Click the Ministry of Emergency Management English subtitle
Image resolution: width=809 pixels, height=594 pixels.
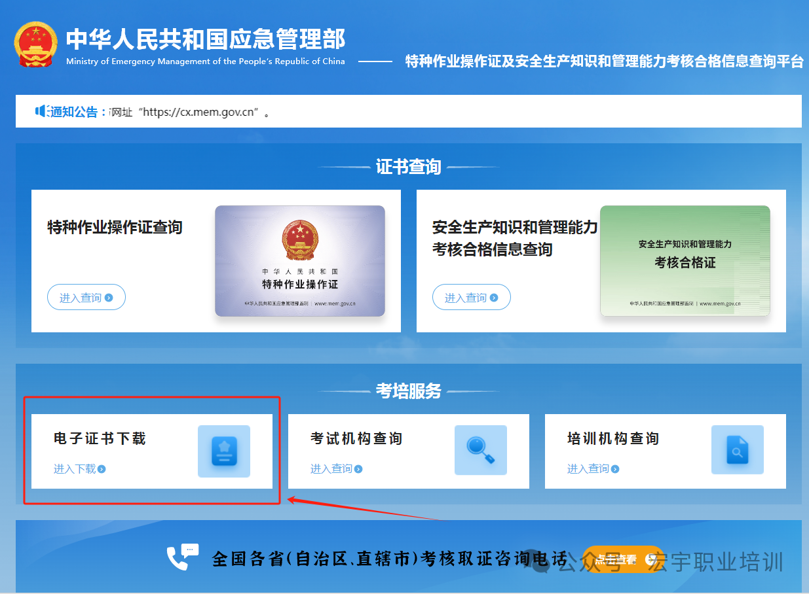[x=206, y=61]
